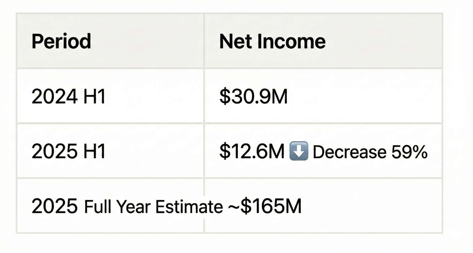Click the blue down-arrow emoji icon
The image size is (473, 253).
(299, 151)
